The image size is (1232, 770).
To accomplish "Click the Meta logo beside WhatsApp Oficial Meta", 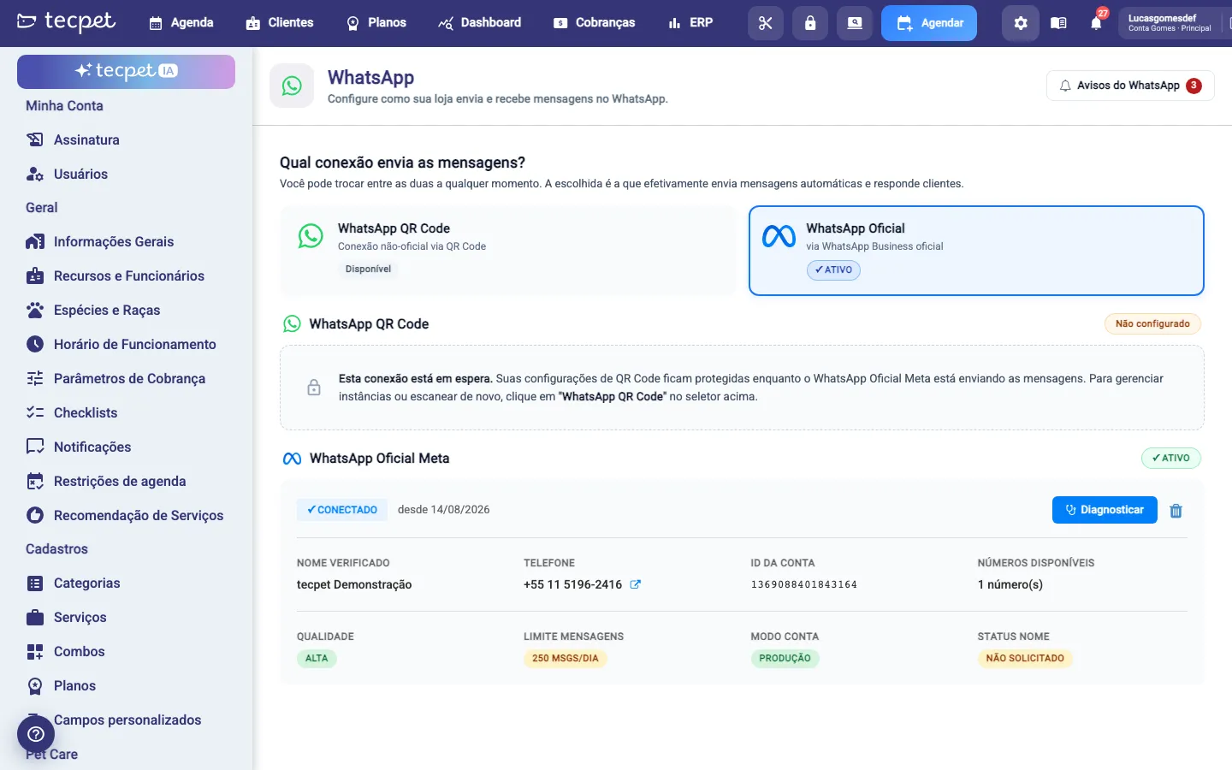I will (x=292, y=459).
